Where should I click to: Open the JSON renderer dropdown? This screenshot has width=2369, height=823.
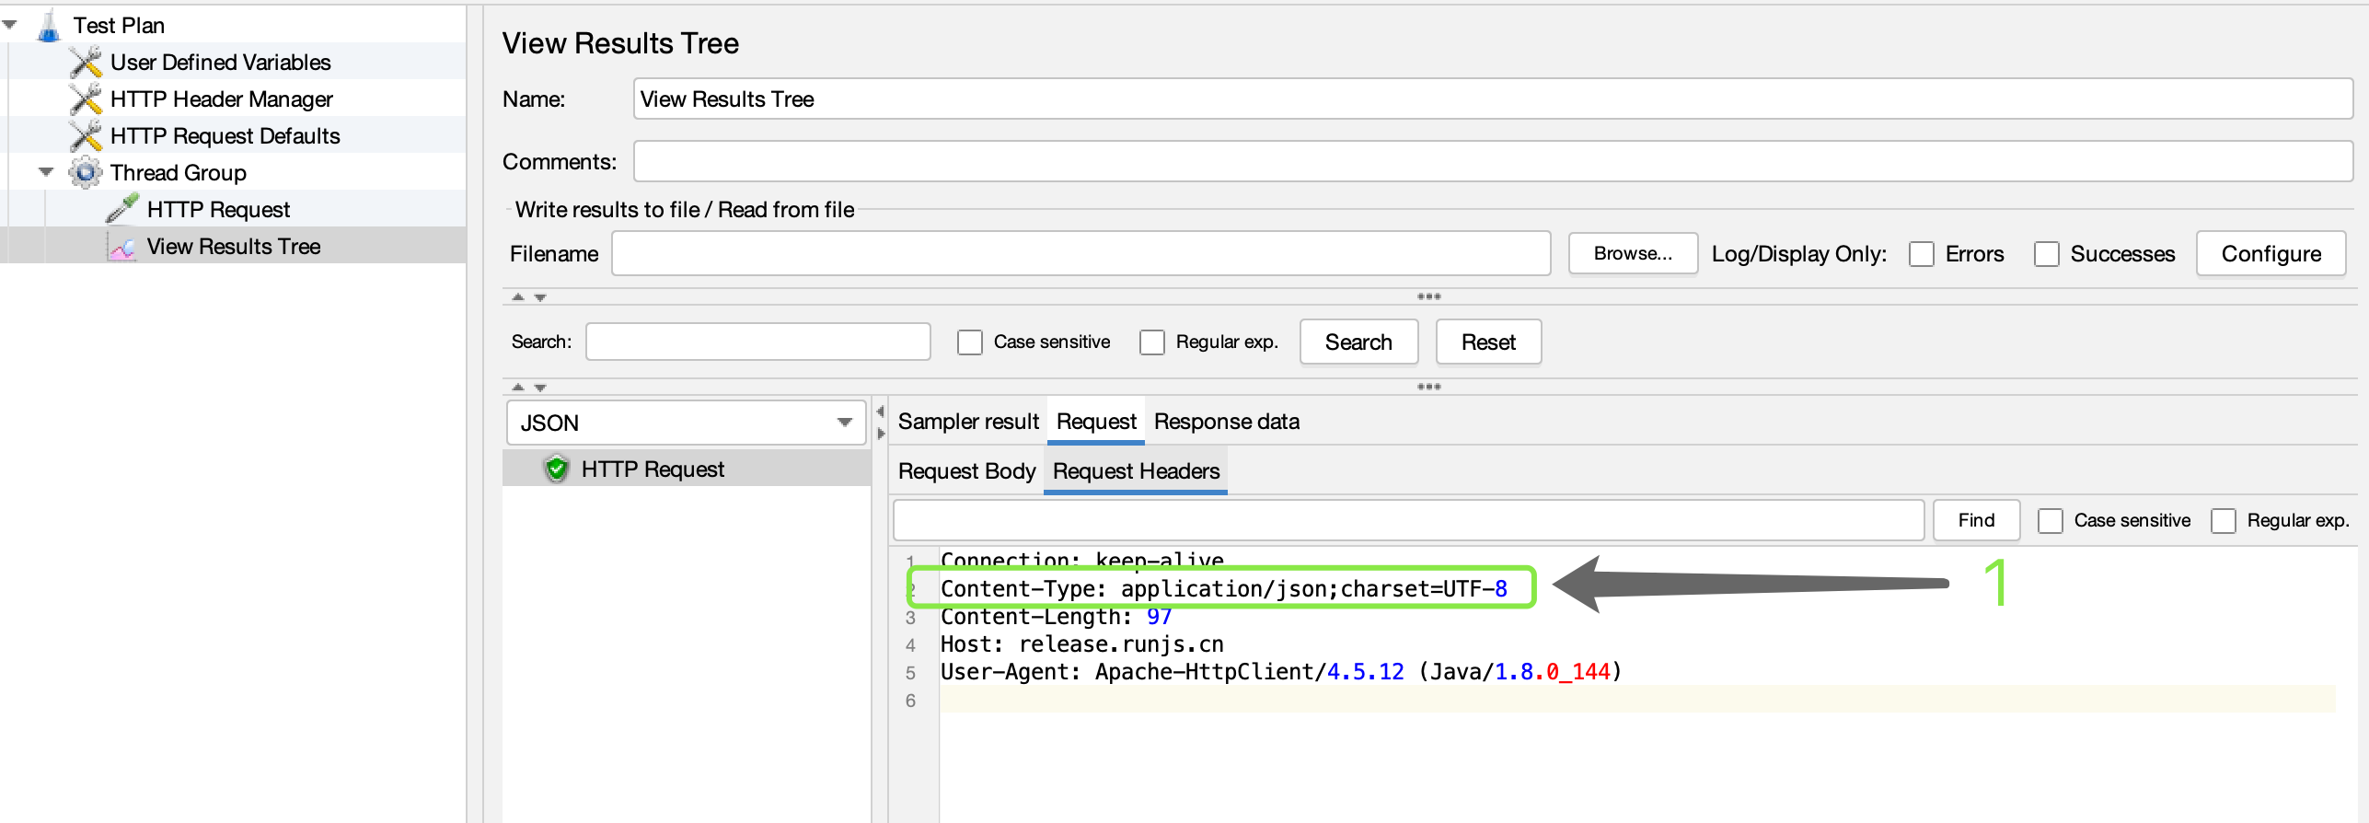coord(686,423)
